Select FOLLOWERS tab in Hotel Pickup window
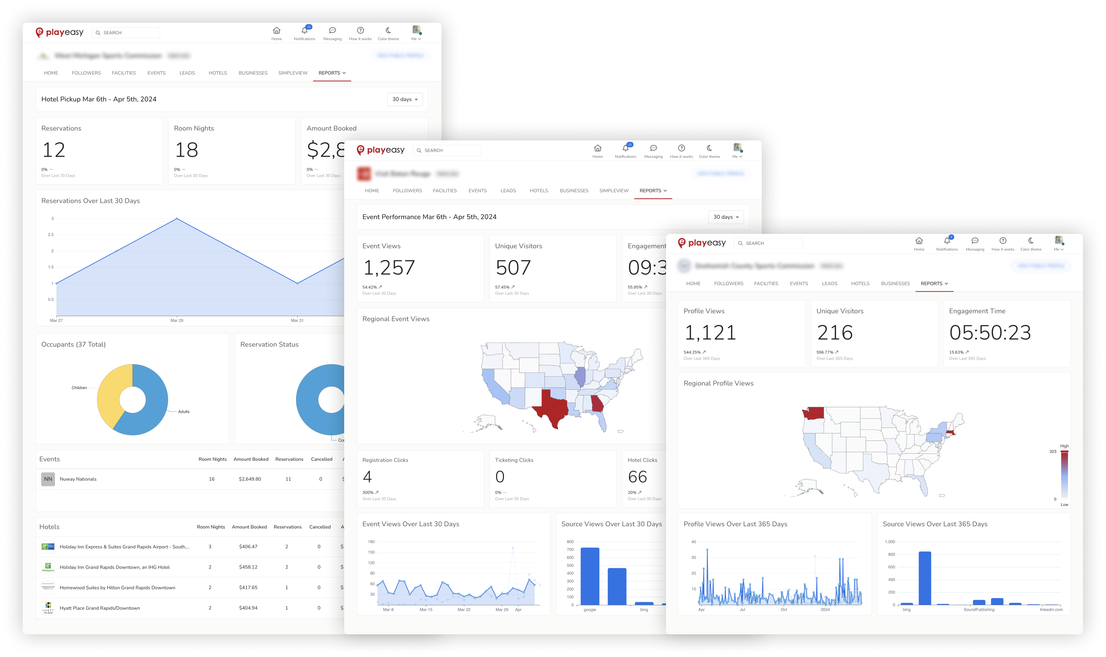The height and width of the screenshot is (657, 1106). coord(86,73)
